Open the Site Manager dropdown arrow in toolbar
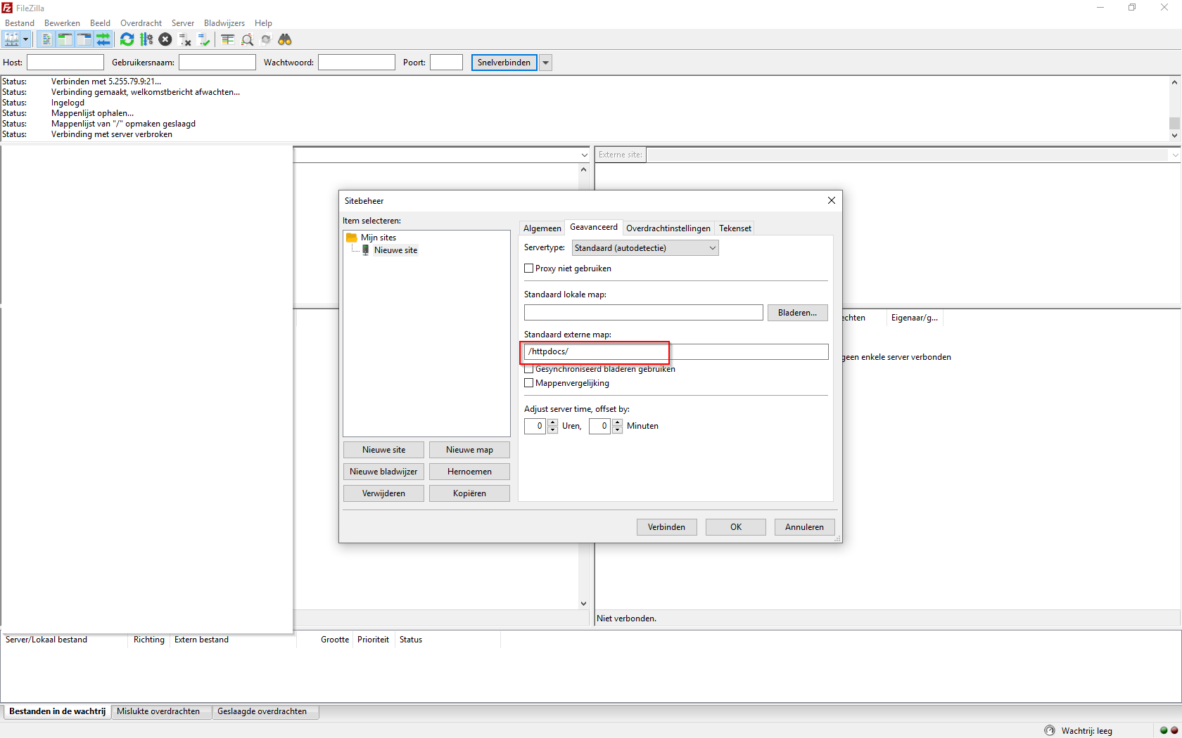The image size is (1182, 738). [25, 39]
